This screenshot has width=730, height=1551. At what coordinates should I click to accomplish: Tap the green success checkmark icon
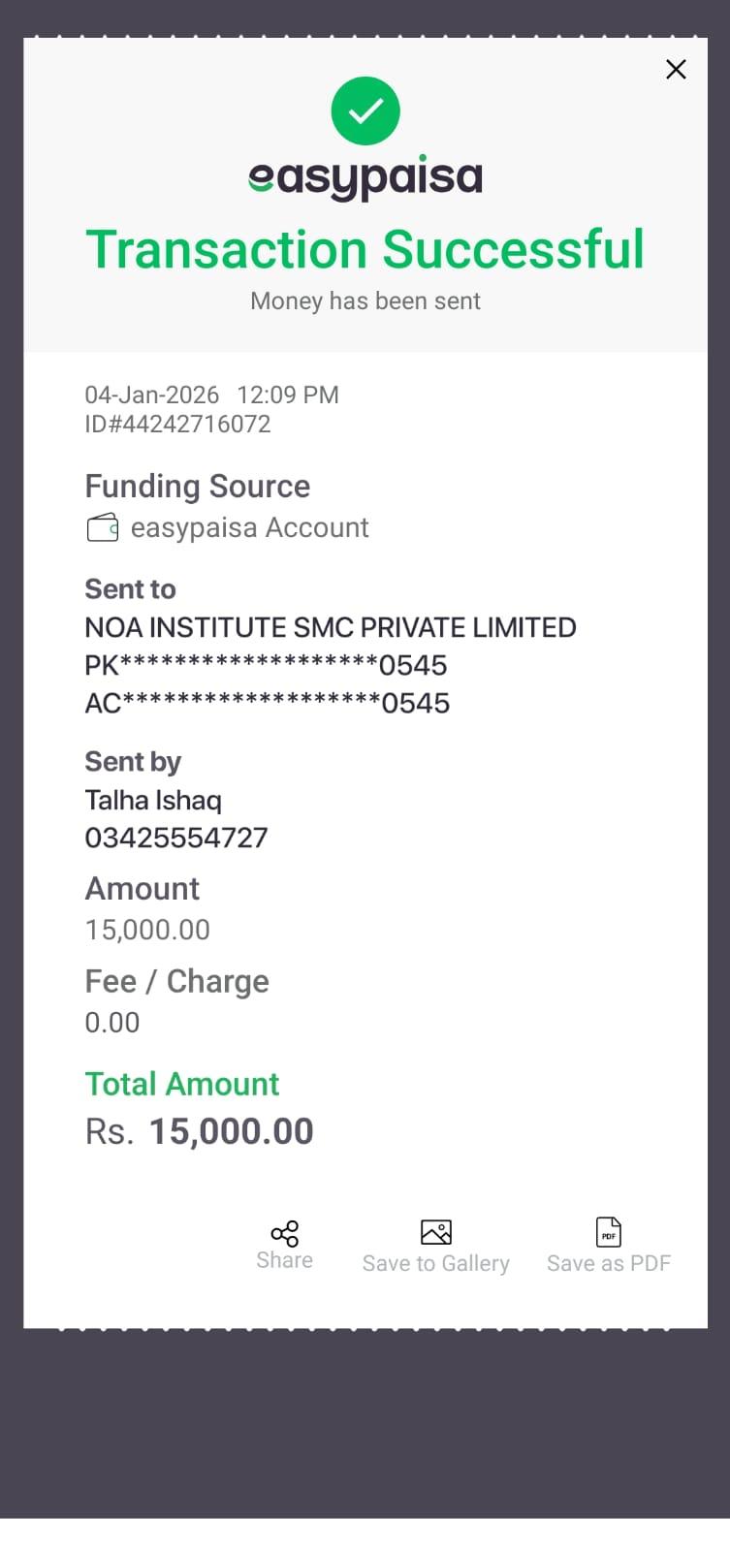(365, 111)
